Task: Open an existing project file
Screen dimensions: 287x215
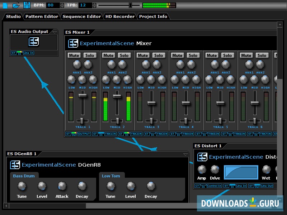Action: (16, 5)
